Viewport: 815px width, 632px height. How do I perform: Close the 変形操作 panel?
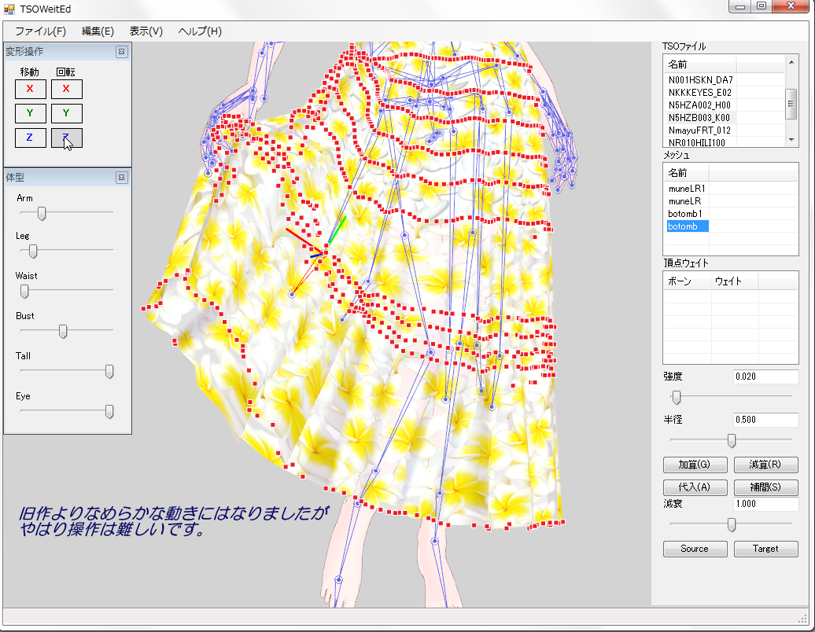(x=122, y=52)
